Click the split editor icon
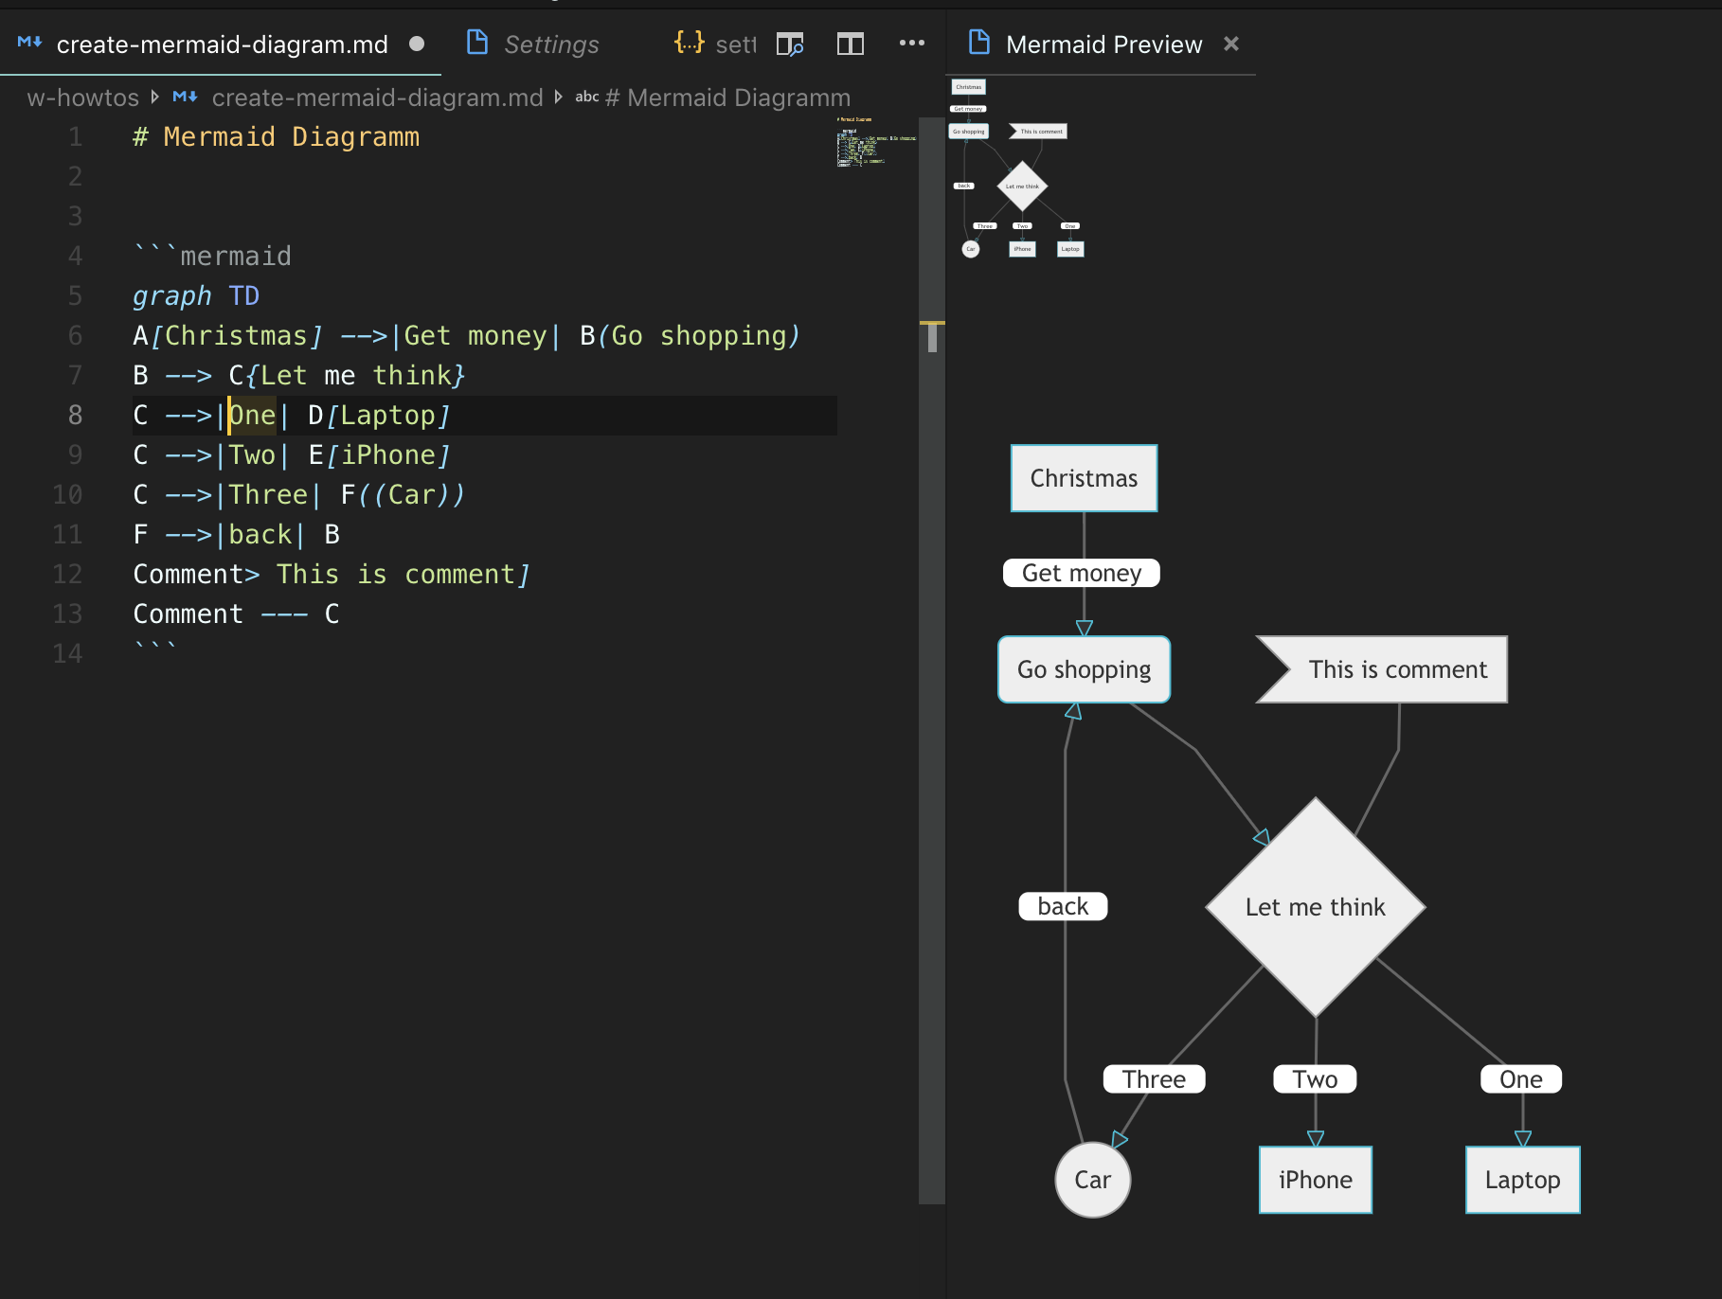The height and width of the screenshot is (1299, 1722). coord(851,44)
